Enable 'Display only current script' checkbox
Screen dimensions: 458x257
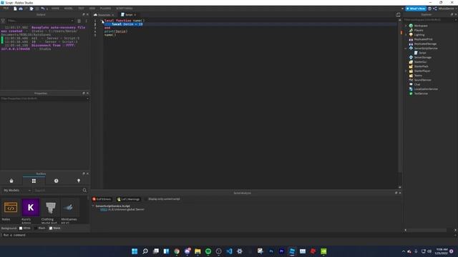click(x=146, y=199)
